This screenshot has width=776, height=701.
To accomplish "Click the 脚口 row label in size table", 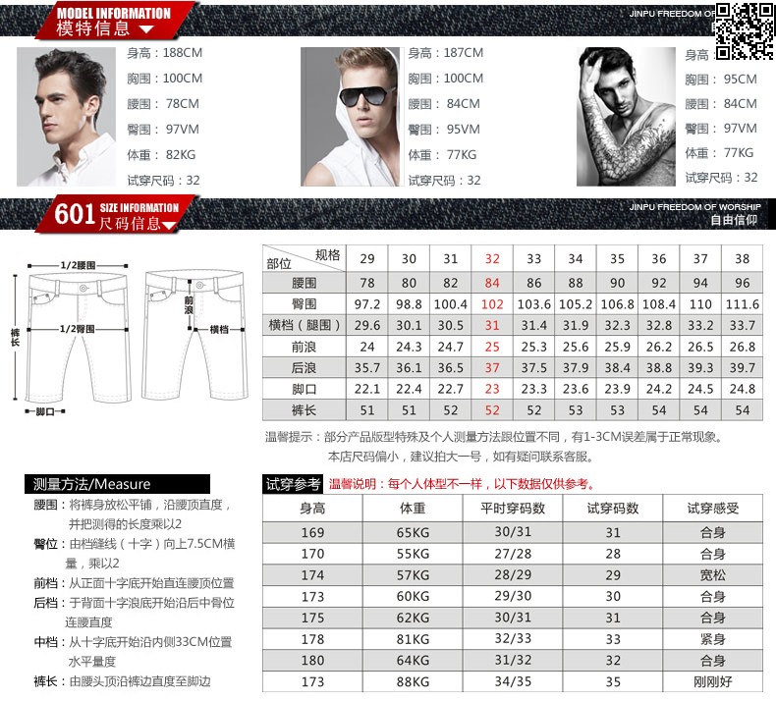I will click(304, 390).
